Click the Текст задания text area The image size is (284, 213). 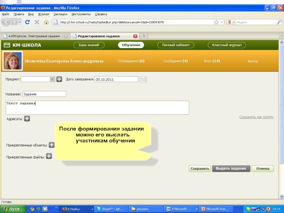(x=97, y=108)
